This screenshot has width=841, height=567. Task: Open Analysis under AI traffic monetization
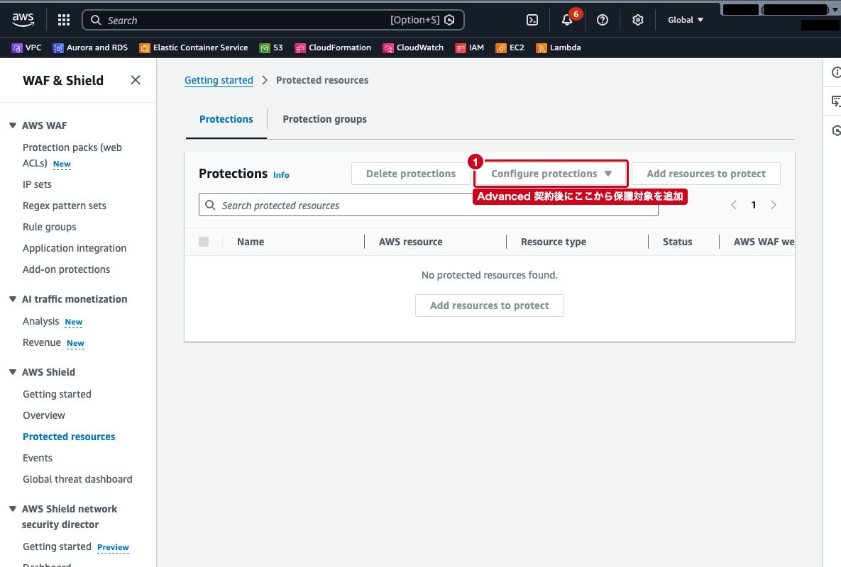coord(40,321)
